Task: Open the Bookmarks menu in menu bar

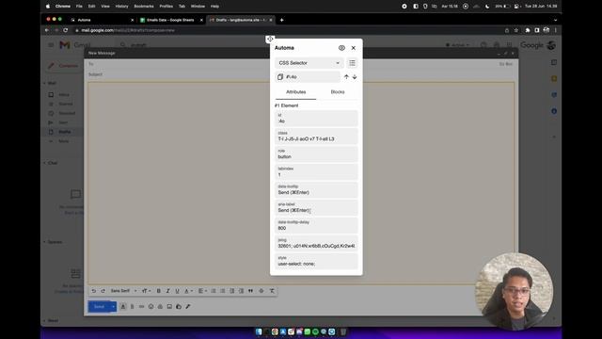Action: pos(144,7)
